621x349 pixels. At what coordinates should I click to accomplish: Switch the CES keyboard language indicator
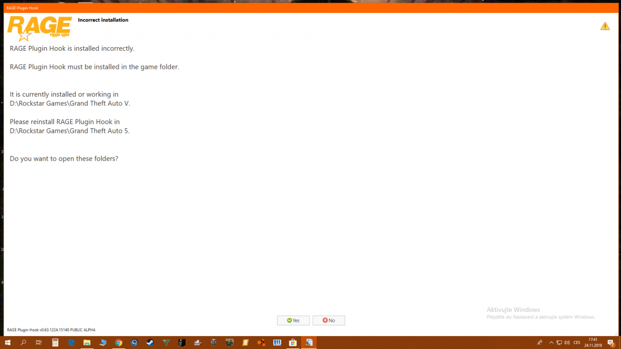[577, 343]
